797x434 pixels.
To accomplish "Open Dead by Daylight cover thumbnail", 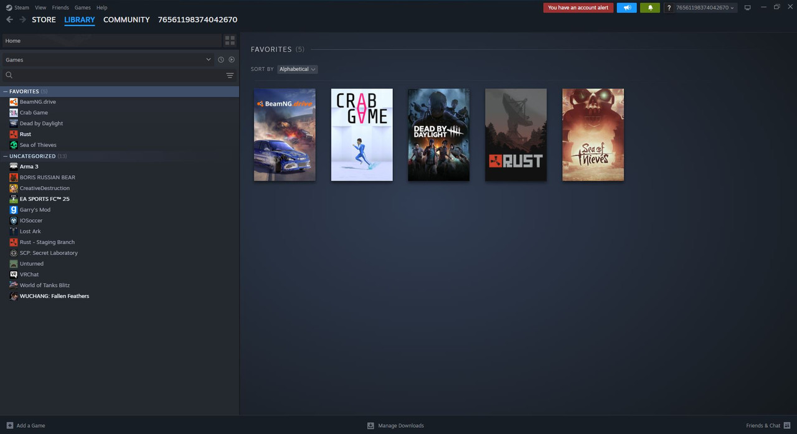I will coord(439,134).
